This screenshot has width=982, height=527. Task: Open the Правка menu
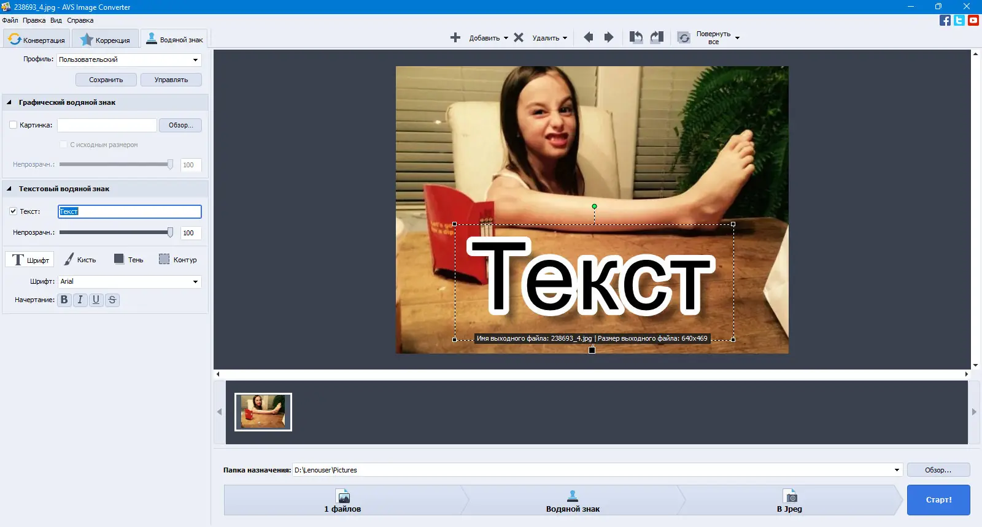tap(34, 20)
